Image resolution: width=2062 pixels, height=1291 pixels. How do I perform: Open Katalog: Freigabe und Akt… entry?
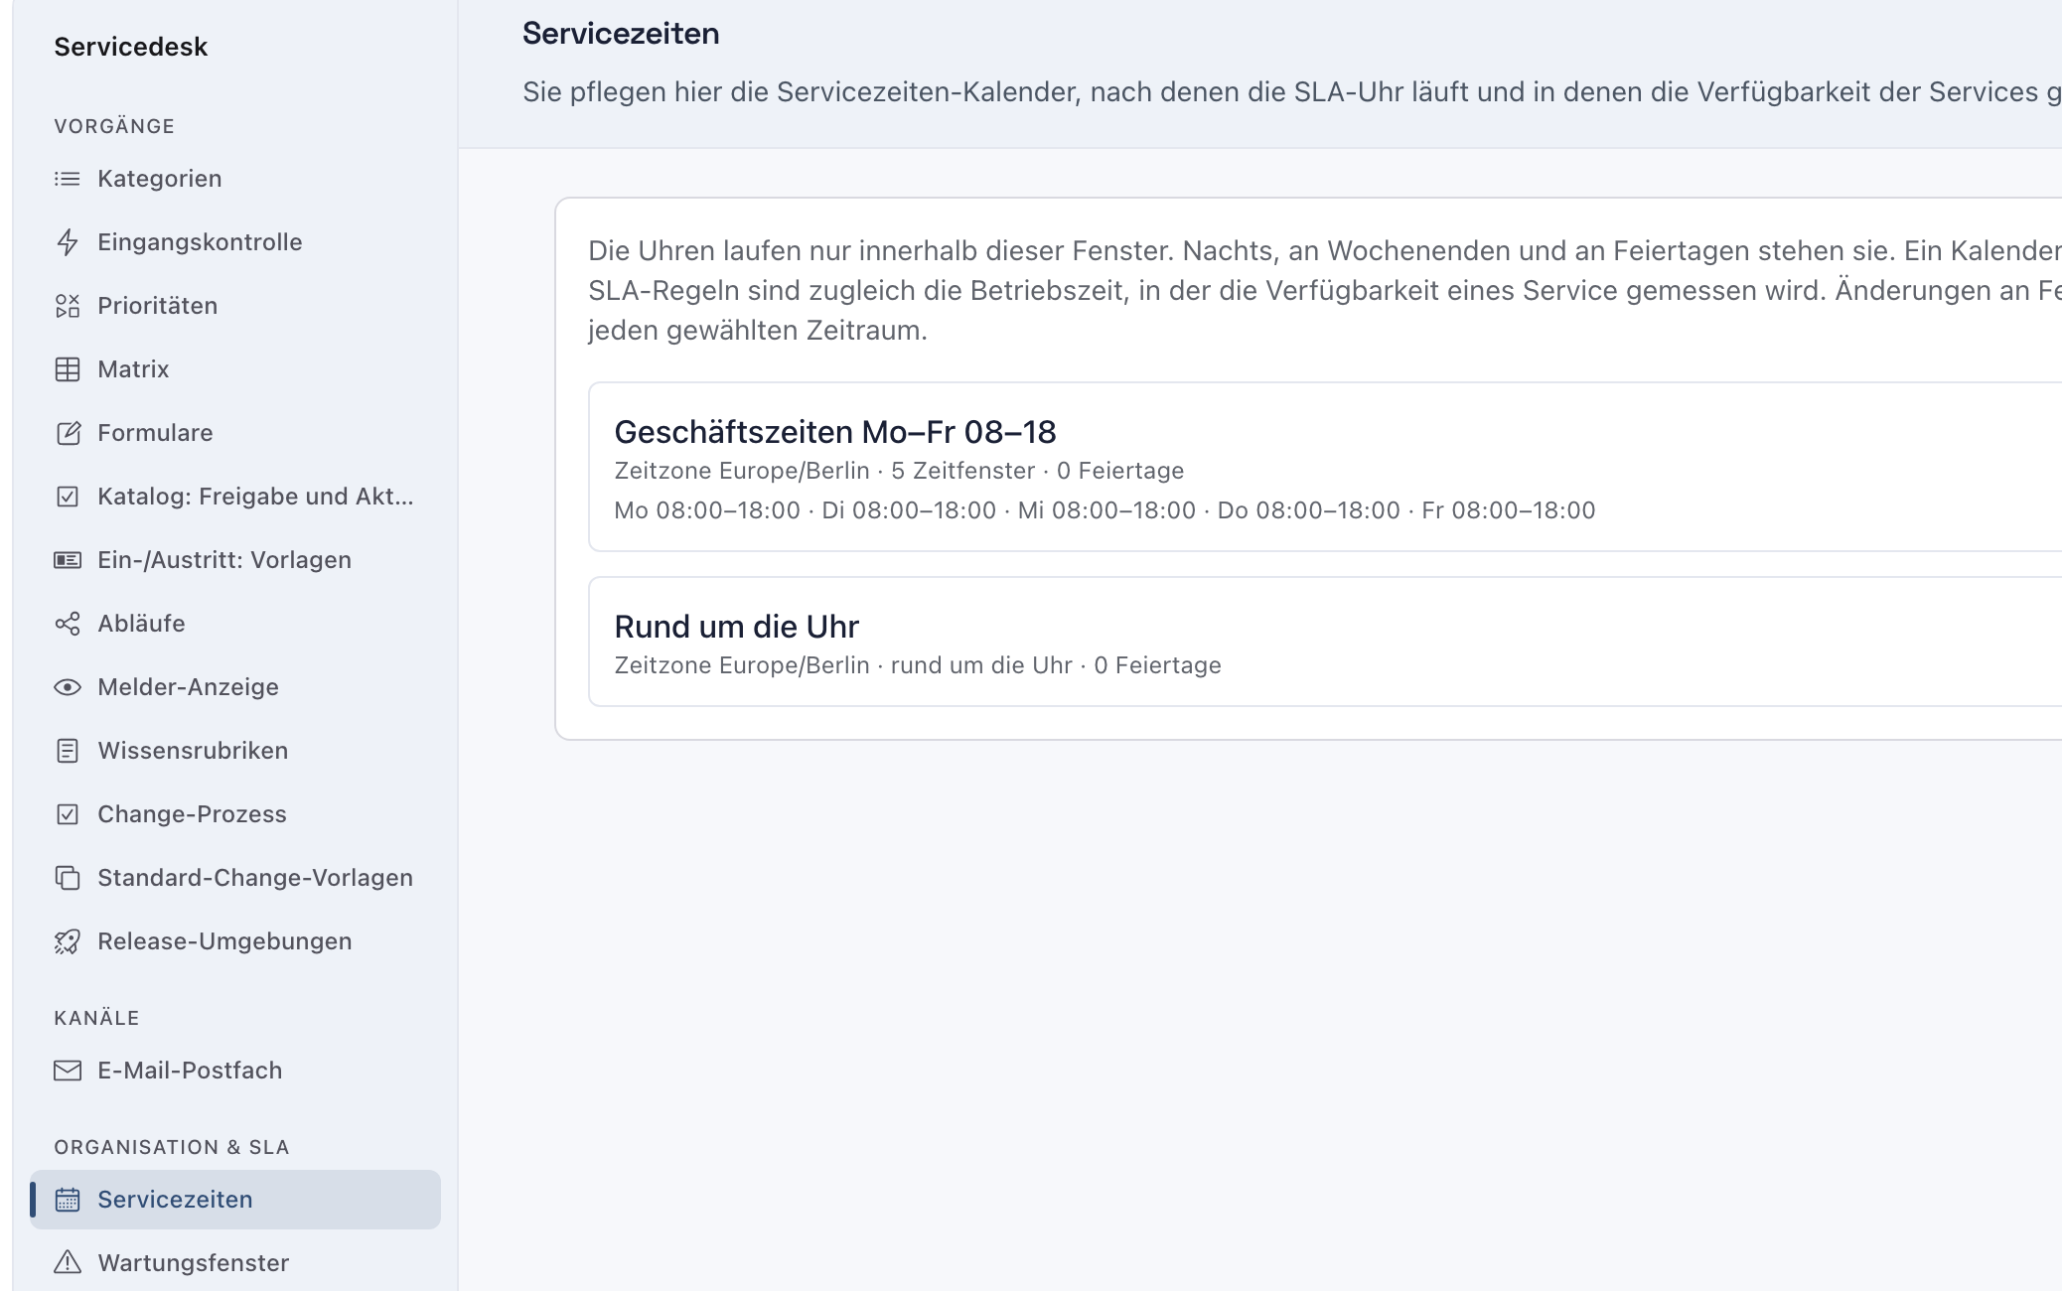pos(235,497)
